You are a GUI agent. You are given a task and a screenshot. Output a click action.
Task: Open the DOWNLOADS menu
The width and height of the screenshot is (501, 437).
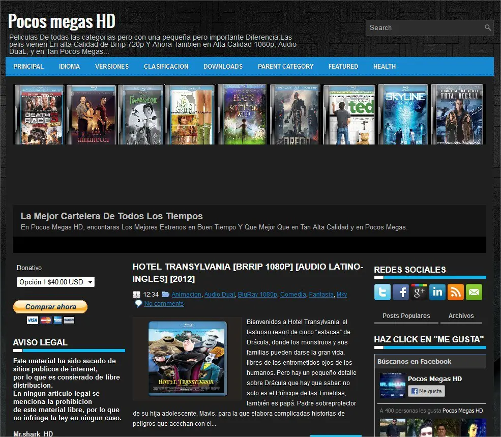223,67
